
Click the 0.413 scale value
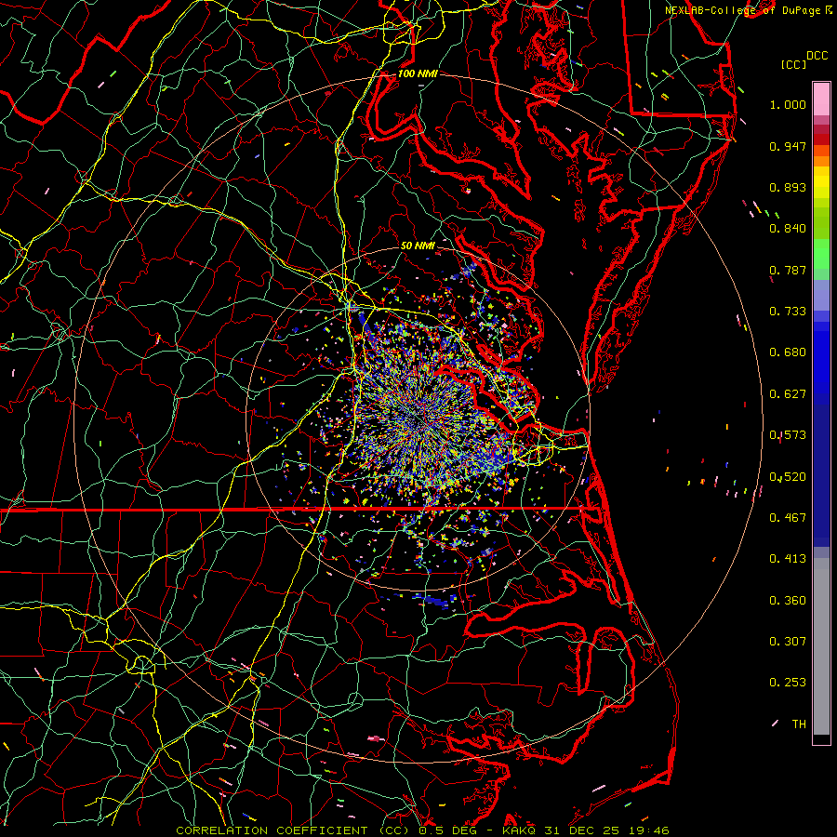[788, 559]
